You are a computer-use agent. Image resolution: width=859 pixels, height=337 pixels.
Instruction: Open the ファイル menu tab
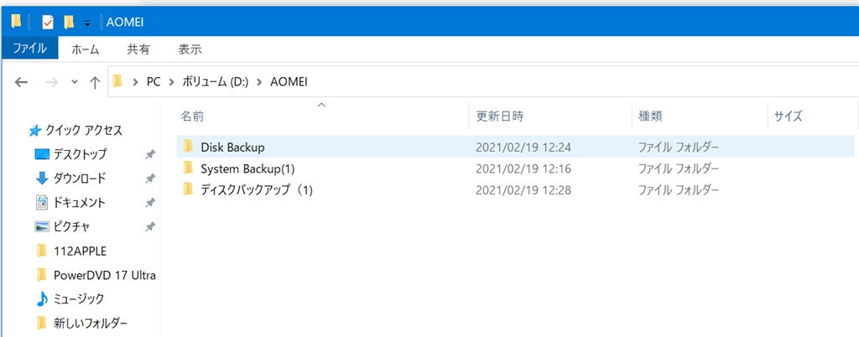click(x=29, y=49)
